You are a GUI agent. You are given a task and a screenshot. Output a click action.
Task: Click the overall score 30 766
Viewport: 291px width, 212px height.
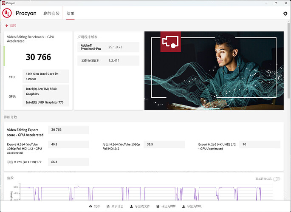38,57
